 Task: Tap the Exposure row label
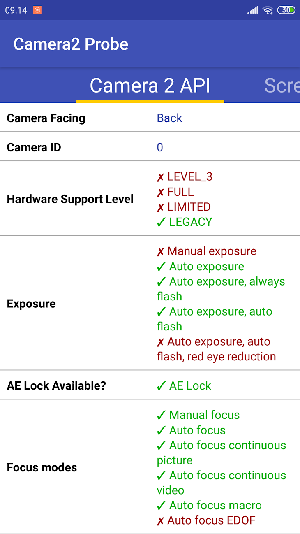click(x=31, y=304)
